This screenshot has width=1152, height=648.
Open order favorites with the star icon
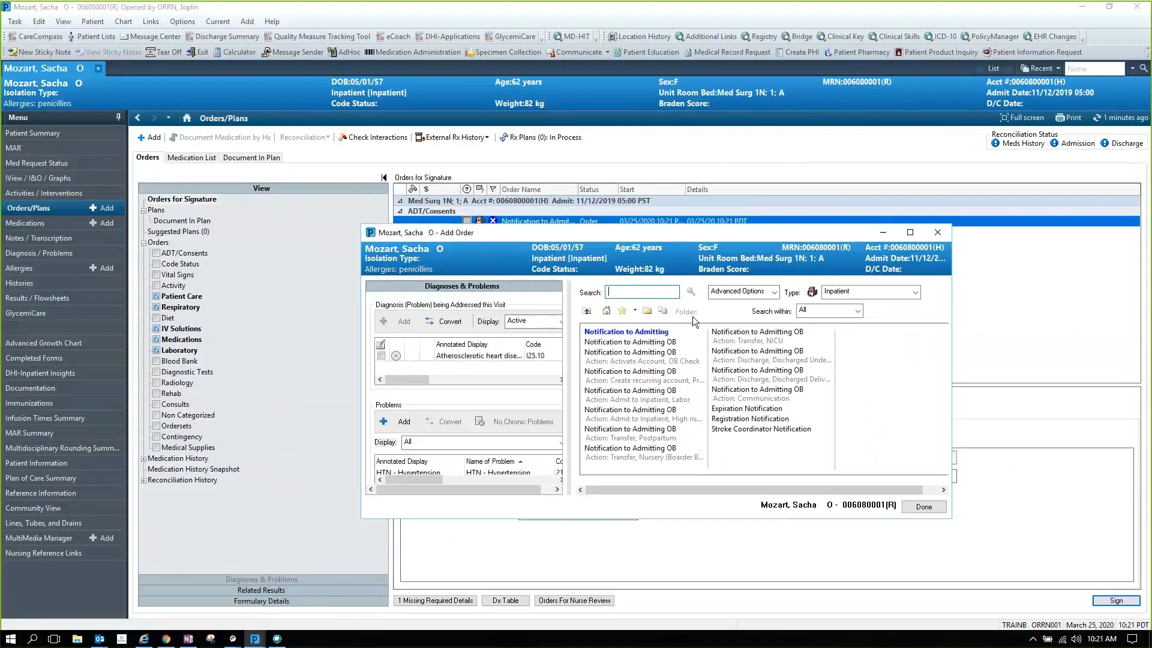tap(623, 311)
